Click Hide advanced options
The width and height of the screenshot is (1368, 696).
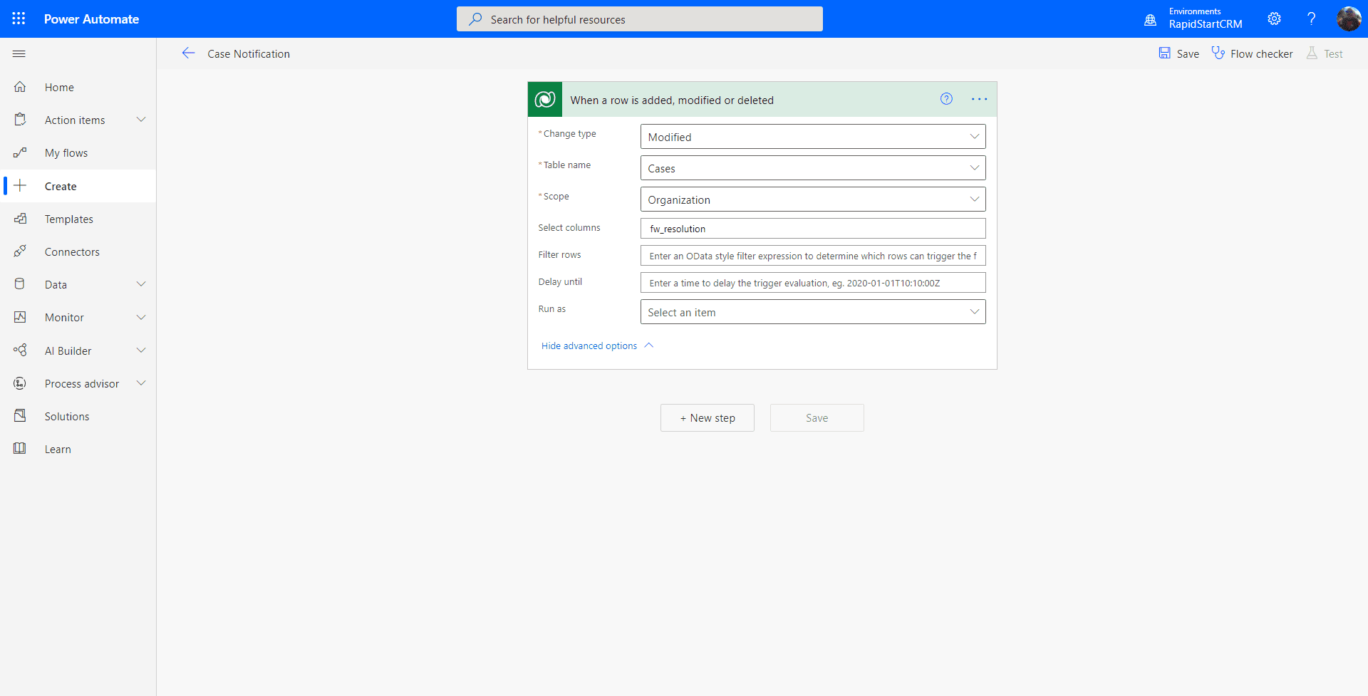[x=589, y=346]
